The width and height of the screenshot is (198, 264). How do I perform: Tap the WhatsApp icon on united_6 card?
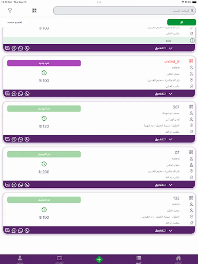21,94
